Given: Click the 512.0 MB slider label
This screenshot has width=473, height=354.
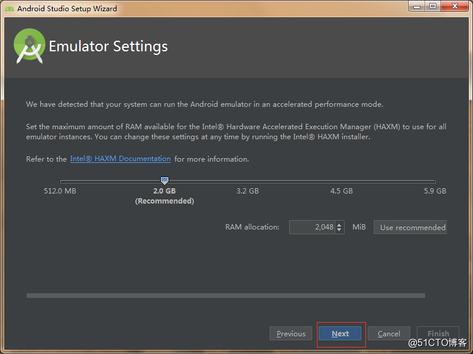Looking at the screenshot, I should [x=60, y=191].
